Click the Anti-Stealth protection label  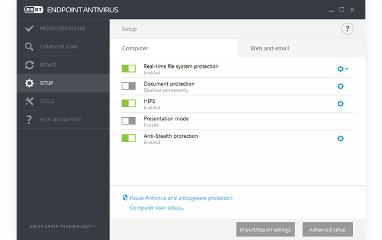point(171,136)
